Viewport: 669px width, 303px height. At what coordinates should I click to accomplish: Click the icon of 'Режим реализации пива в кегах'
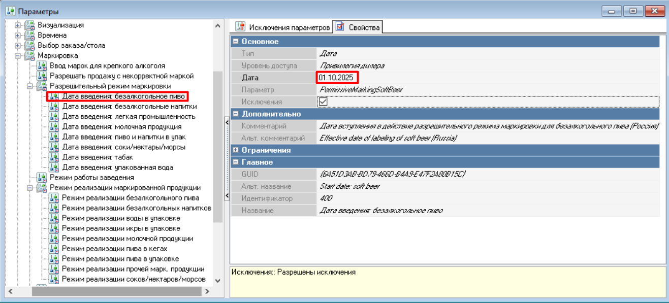tap(54, 249)
